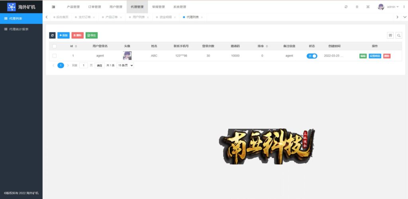Click the red 删除 button in agent row
This screenshot has height=199, width=408.
pyautogui.click(x=387, y=56)
